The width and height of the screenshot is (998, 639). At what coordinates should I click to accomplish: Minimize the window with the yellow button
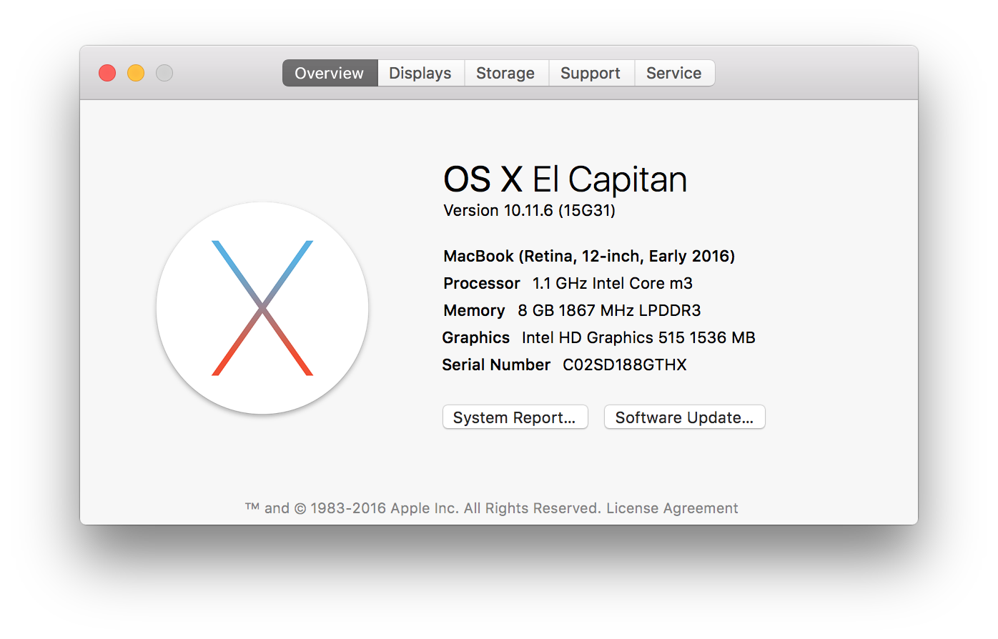(x=136, y=73)
